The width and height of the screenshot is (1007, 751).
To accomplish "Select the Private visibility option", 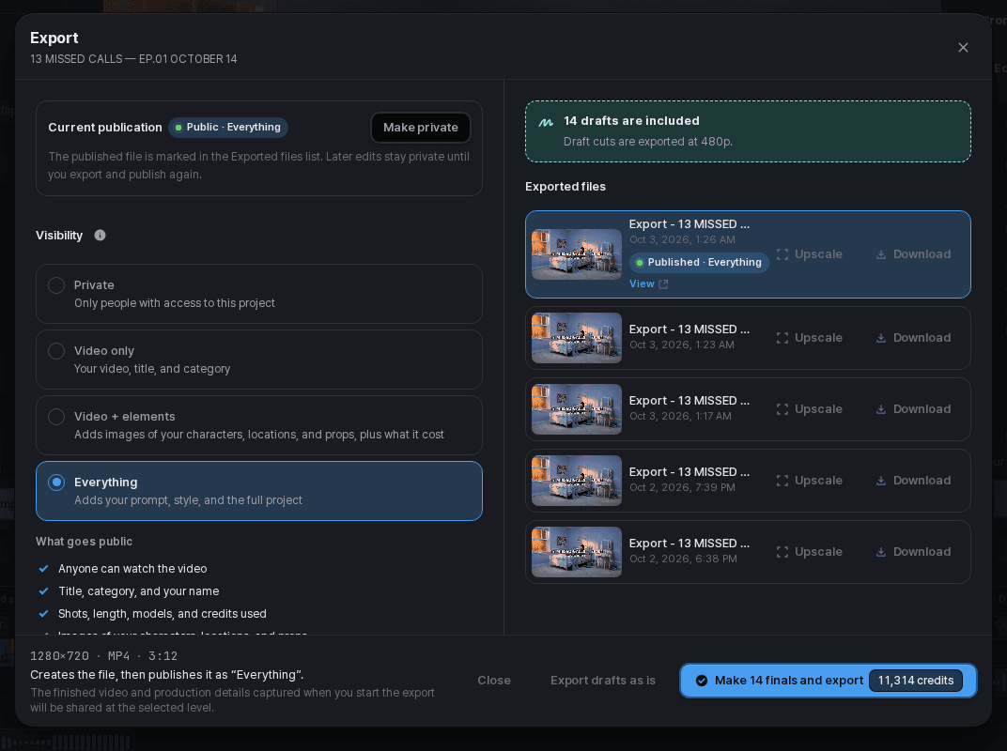I will pyautogui.click(x=259, y=294).
